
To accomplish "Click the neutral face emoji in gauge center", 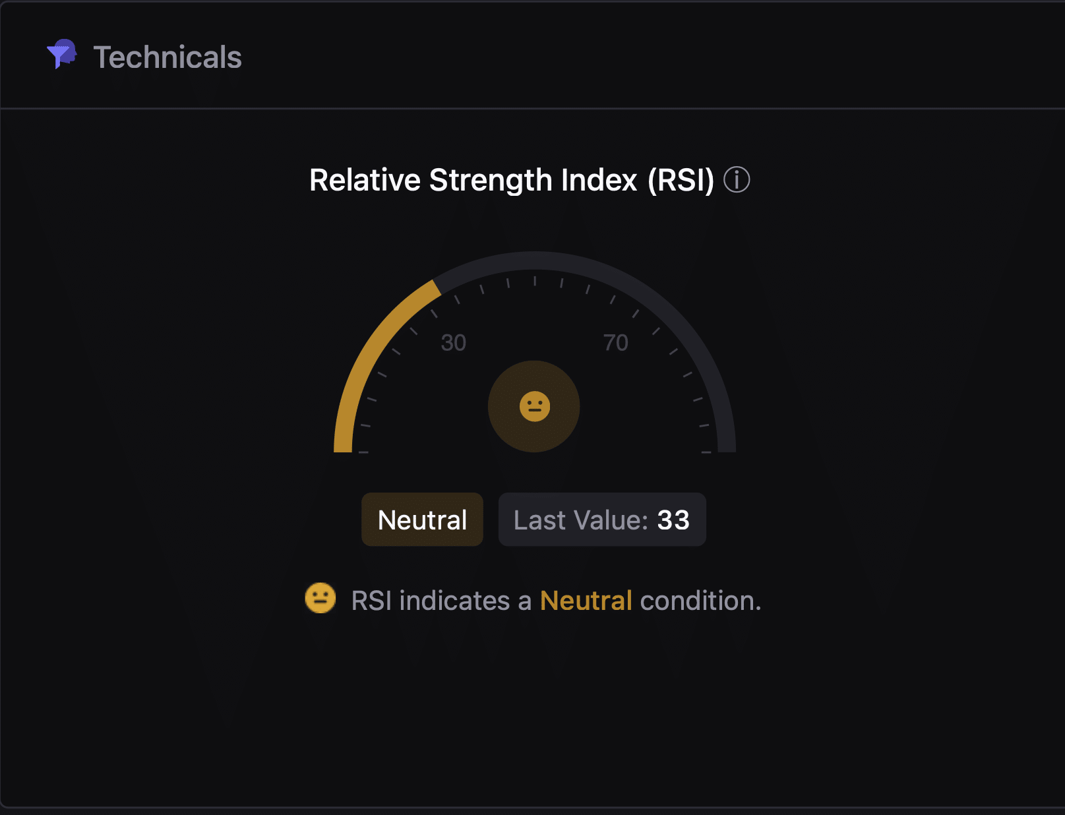I will pos(534,406).
